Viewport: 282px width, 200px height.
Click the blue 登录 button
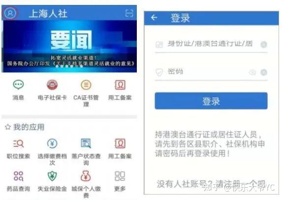[211, 101]
